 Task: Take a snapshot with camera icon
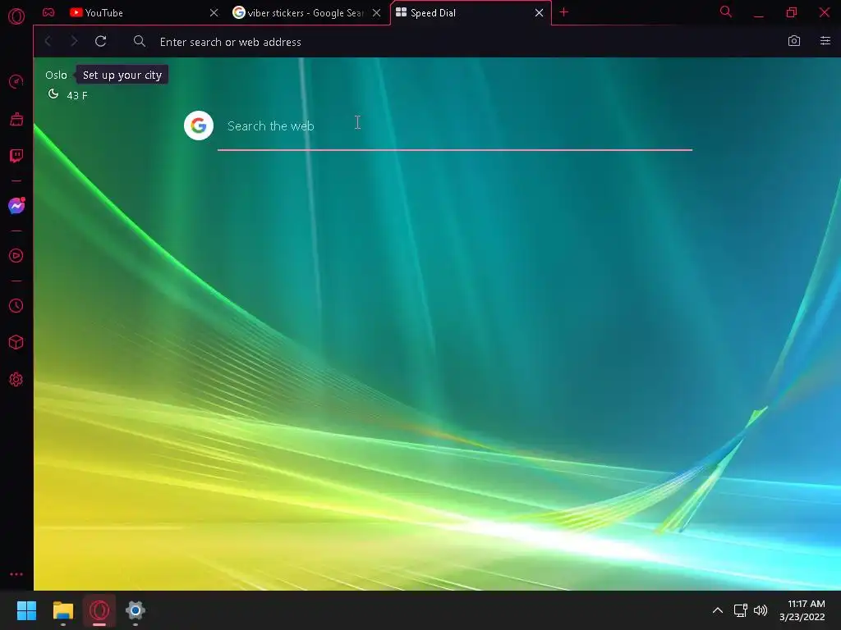pos(794,41)
